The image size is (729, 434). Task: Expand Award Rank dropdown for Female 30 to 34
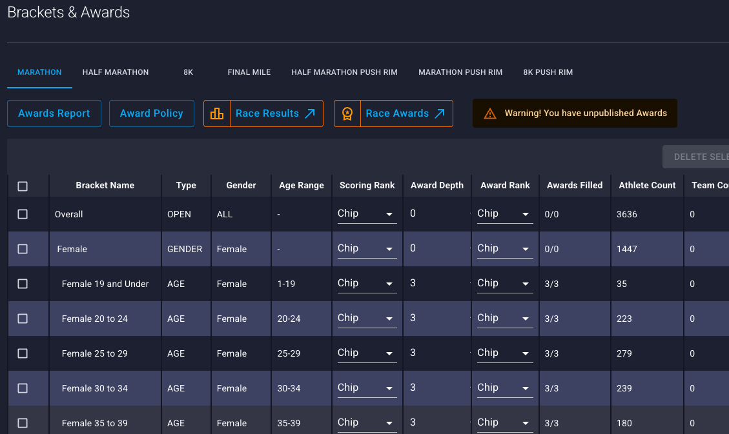tap(505, 388)
